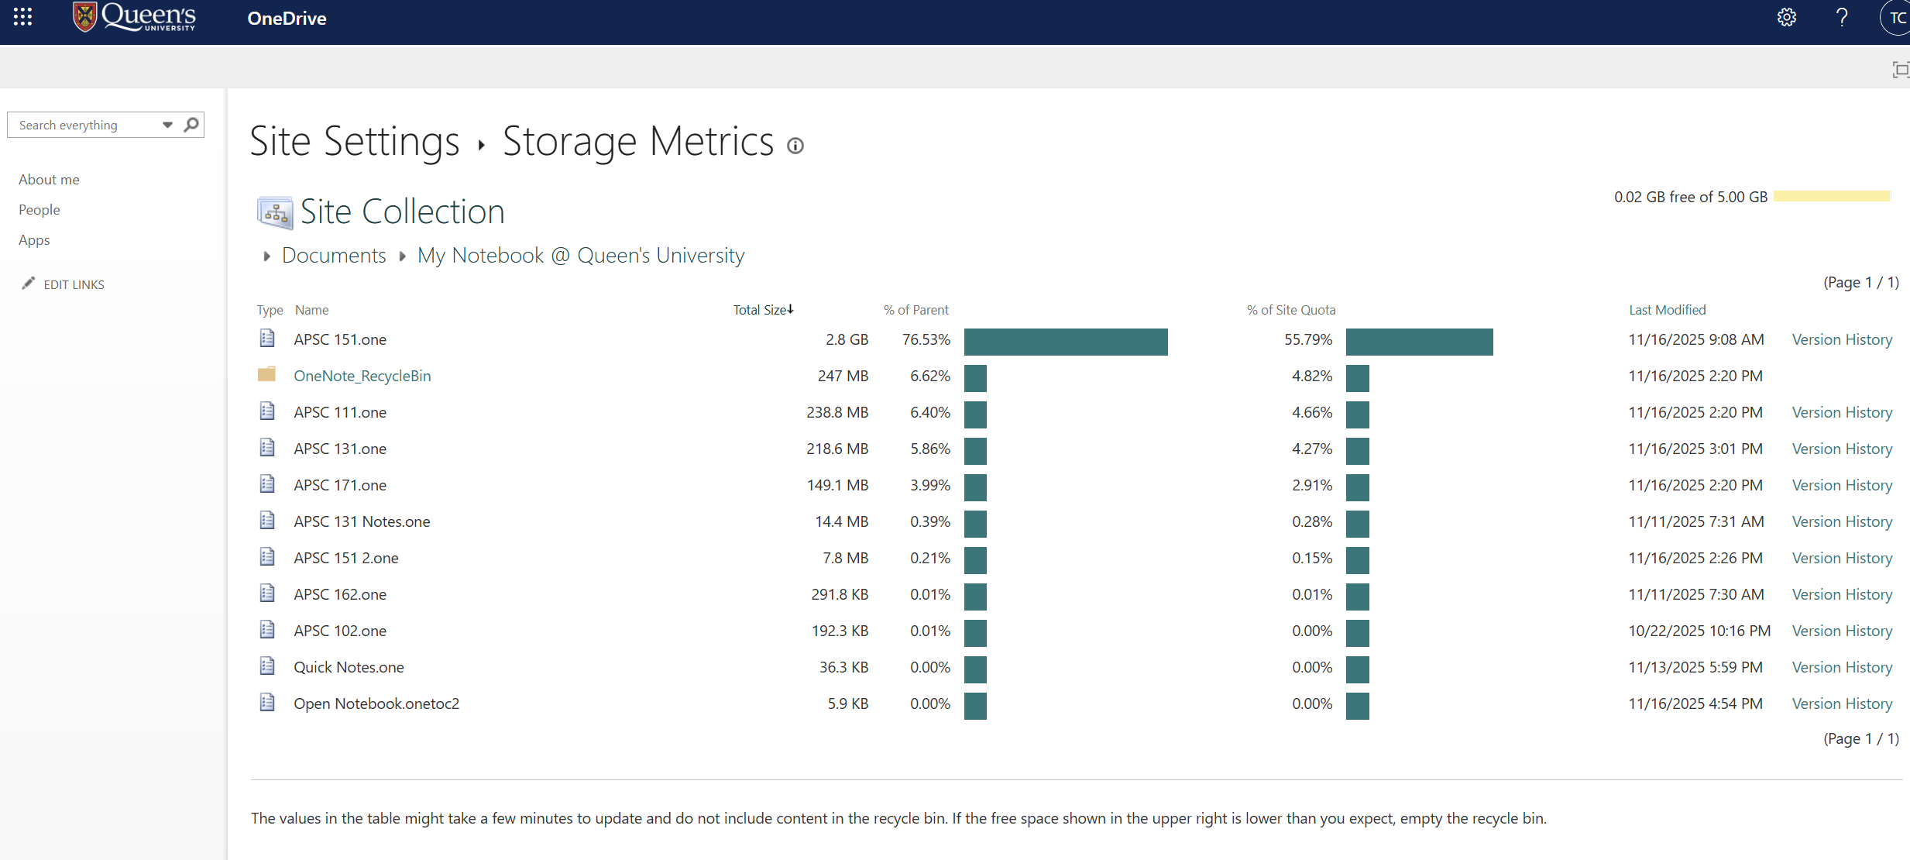Open the Documents breadcrumb link
Screen dimensions: 1910x860
[x=334, y=256]
